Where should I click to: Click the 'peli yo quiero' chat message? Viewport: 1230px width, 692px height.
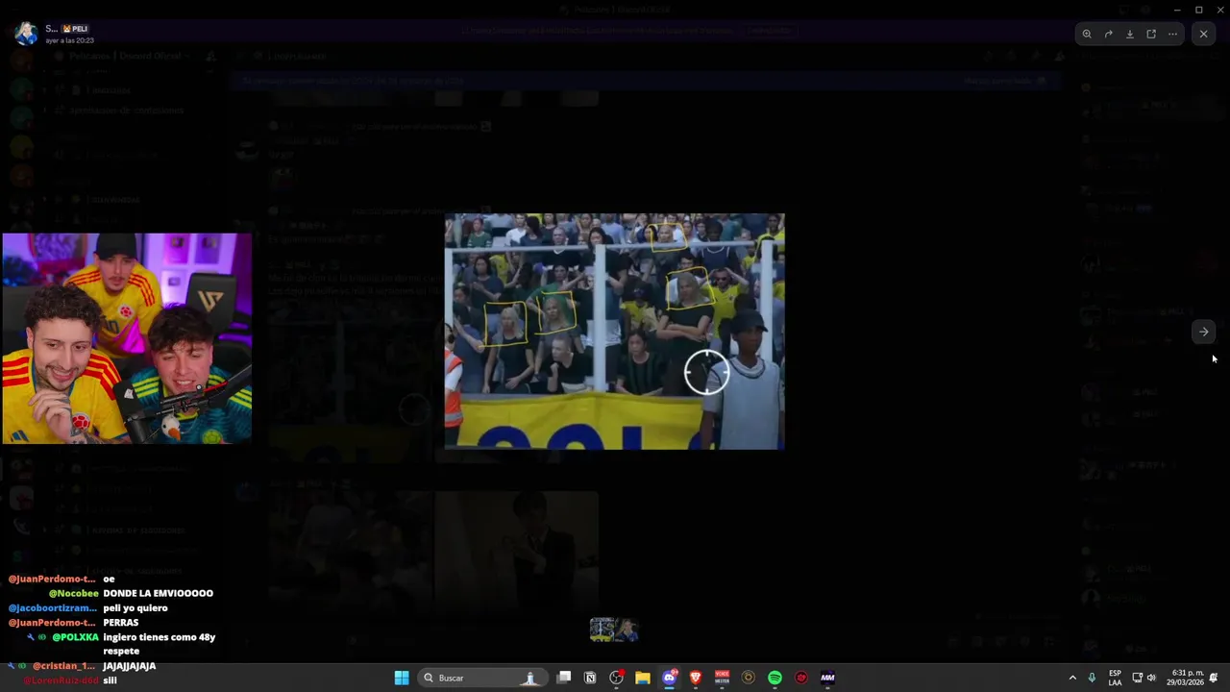pos(135,607)
